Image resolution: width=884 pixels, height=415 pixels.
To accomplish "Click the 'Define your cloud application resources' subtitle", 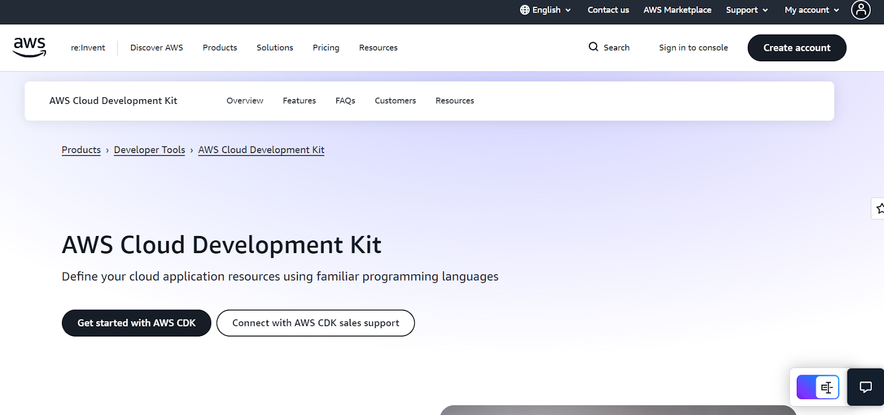I will pyautogui.click(x=280, y=276).
